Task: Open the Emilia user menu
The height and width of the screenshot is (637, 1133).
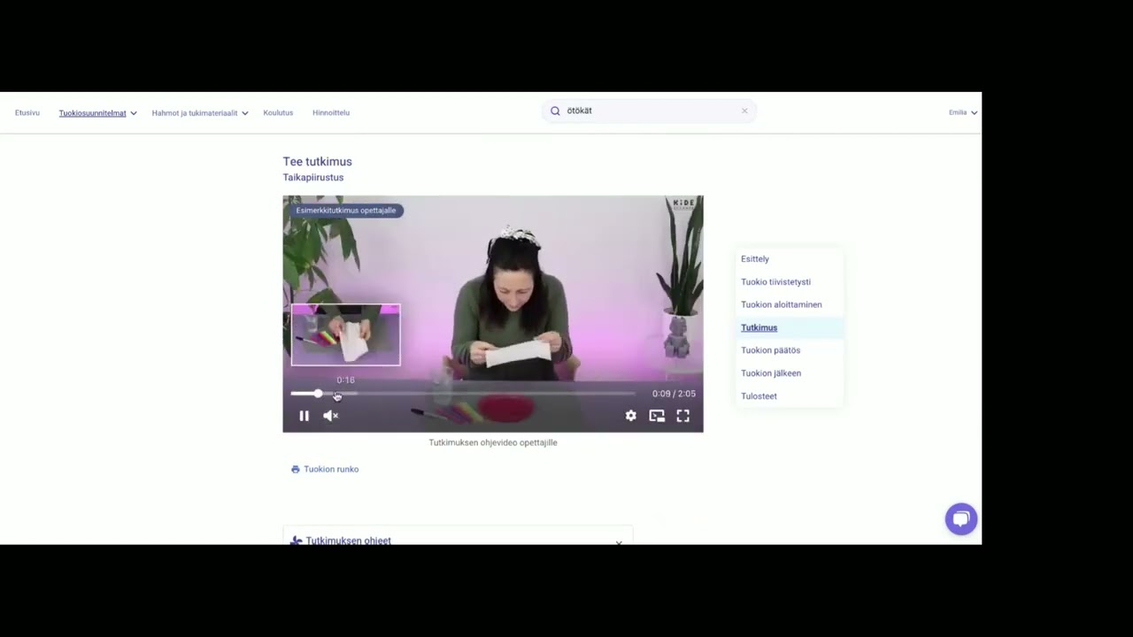Action: tap(963, 112)
